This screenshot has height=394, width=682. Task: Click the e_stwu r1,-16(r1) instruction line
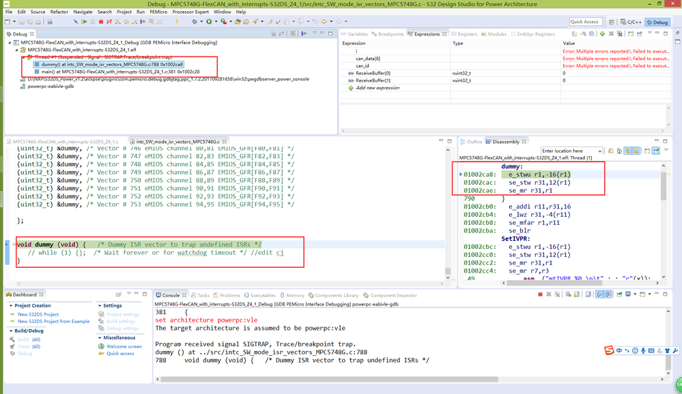pyautogui.click(x=539, y=175)
